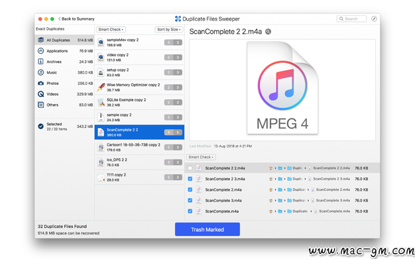Click the file icon of ScanComplete 3.m4a row
The width and height of the screenshot is (415, 259).
(198, 201)
